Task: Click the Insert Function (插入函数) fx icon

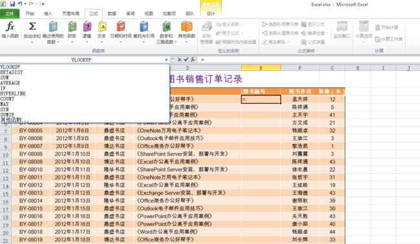Action: 10,26
